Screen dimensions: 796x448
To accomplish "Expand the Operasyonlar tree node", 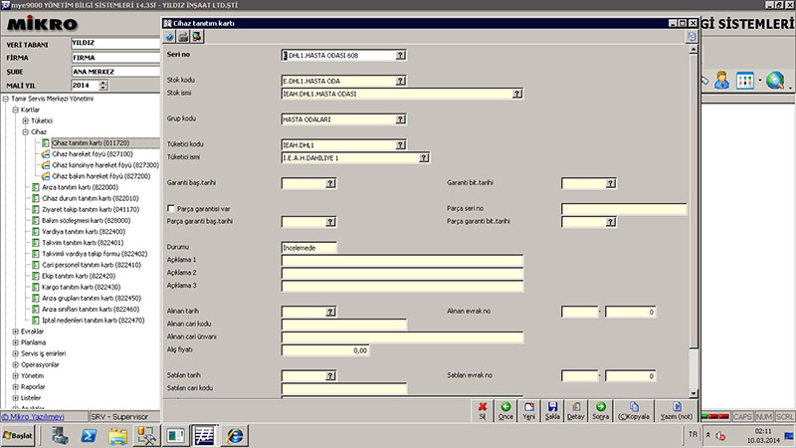I will [15, 364].
